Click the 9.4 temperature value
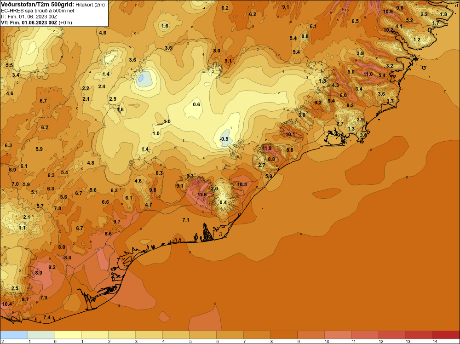The image size is (460, 344). click(331, 101)
